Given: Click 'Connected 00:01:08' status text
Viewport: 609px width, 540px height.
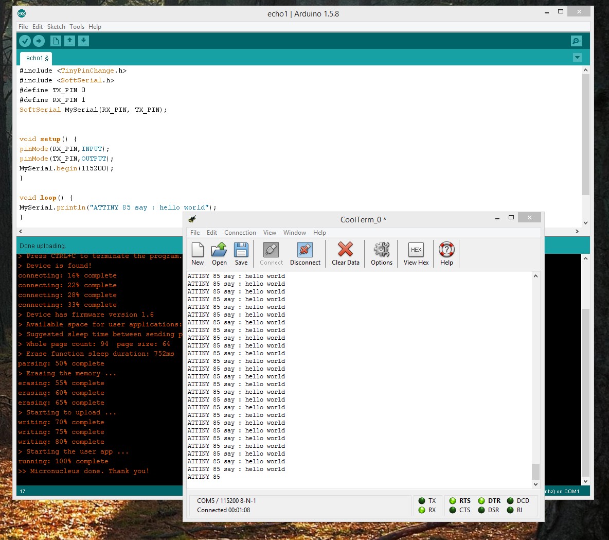Looking at the screenshot, I should 223,510.
